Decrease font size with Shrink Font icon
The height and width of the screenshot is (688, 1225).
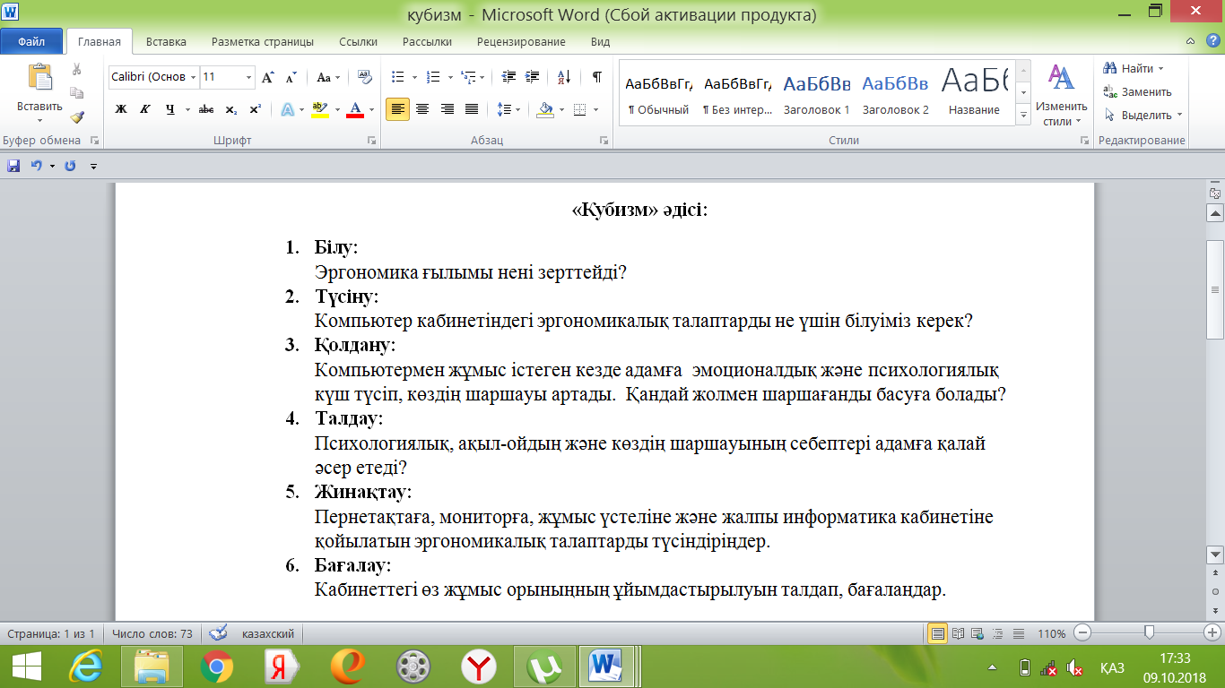[x=291, y=78]
